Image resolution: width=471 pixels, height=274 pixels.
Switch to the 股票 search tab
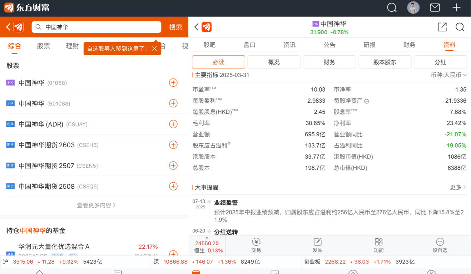[44, 46]
